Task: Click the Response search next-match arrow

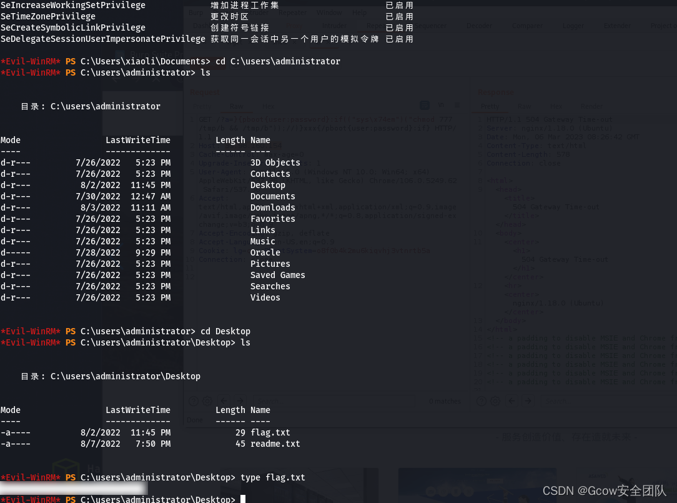Action: (528, 401)
